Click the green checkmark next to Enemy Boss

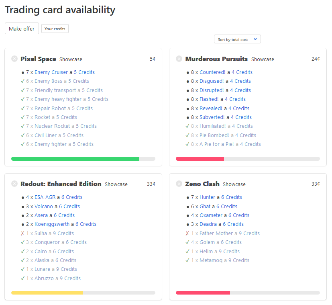(23, 81)
